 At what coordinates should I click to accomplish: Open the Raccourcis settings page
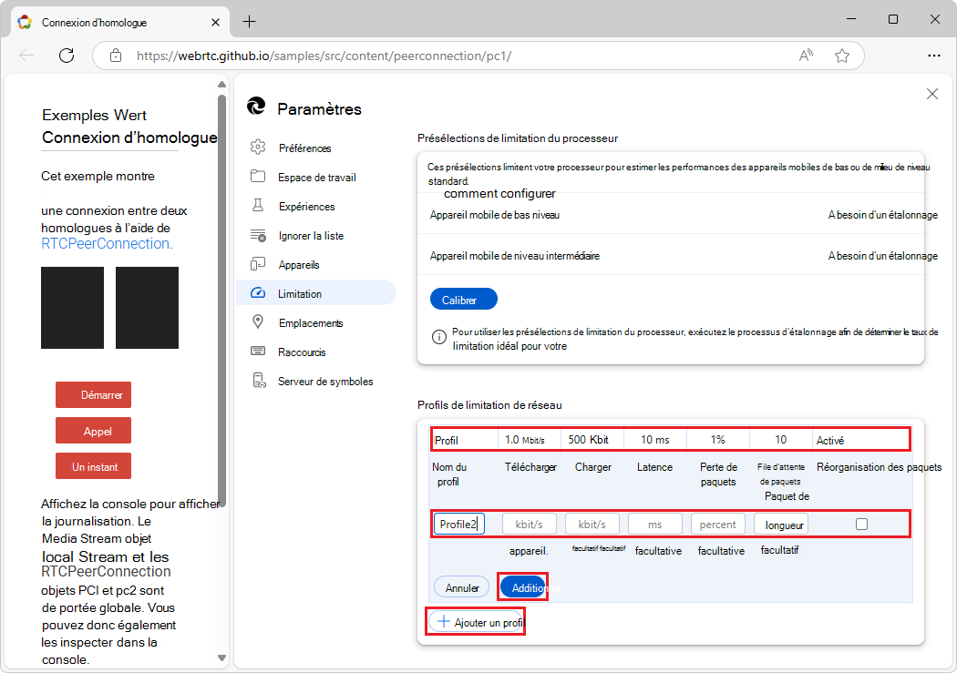click(302, 352)
